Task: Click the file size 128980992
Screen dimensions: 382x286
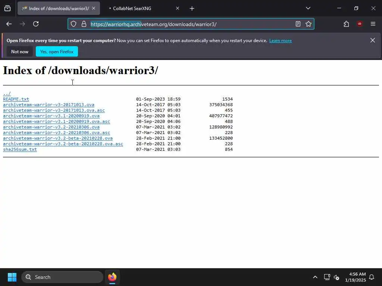Action: pos(221,127)
